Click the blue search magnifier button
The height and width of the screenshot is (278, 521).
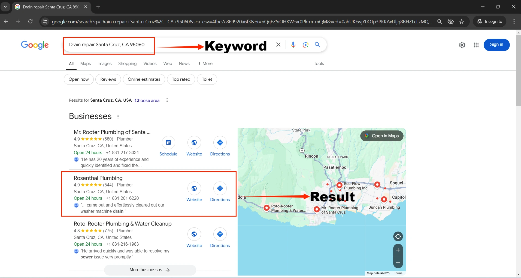click(317, 45)
